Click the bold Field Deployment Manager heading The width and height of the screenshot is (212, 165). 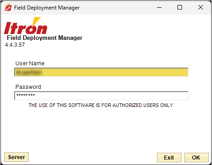coord(45,38)
